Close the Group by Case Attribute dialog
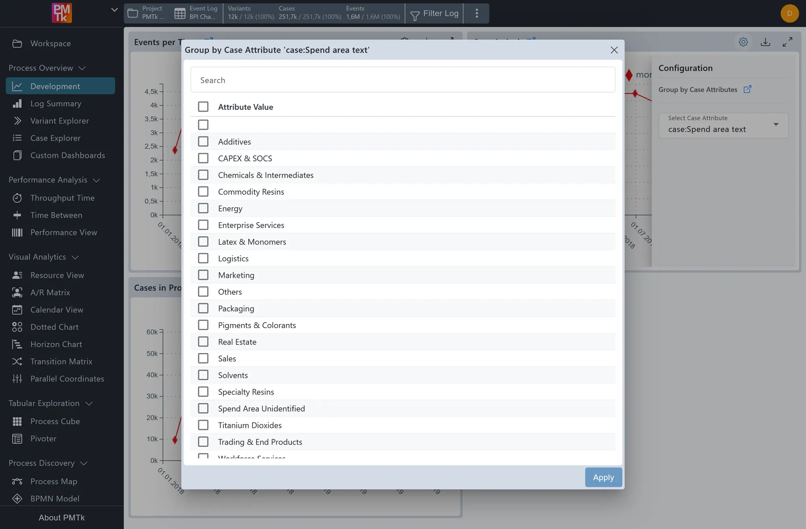 pos(614,50)
